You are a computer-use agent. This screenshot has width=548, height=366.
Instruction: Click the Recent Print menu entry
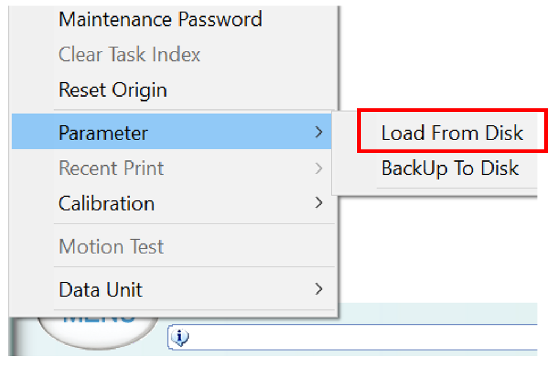[111, 168]
